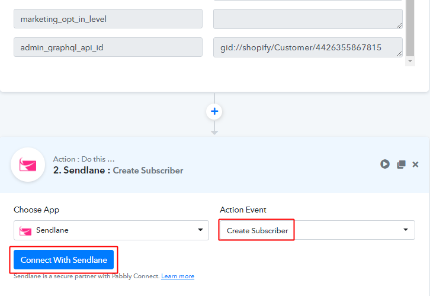Click the Connect With Sendlane button
The width and height of the screenshot is (430, 296).
[x=63, y=259]
